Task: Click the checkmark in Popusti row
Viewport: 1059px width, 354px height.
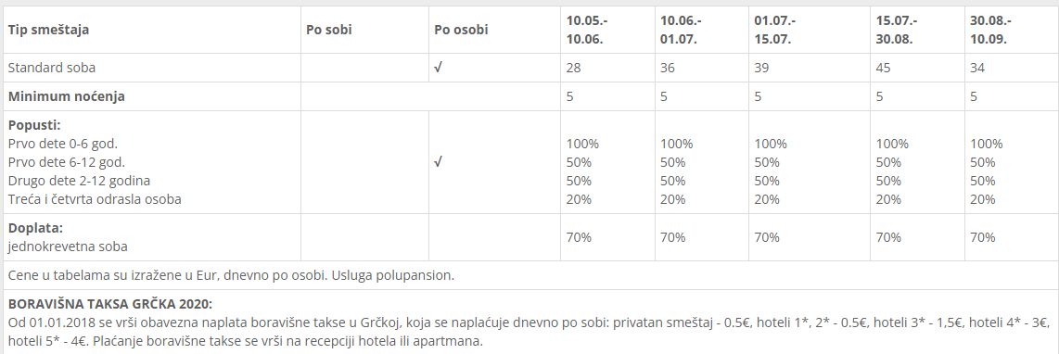Action: tap(439, 162)
